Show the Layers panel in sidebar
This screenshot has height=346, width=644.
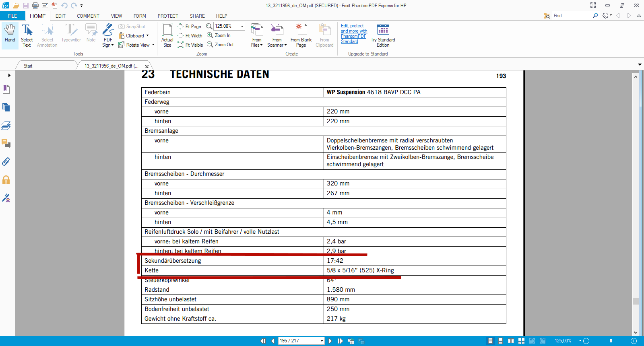point(6,126)
